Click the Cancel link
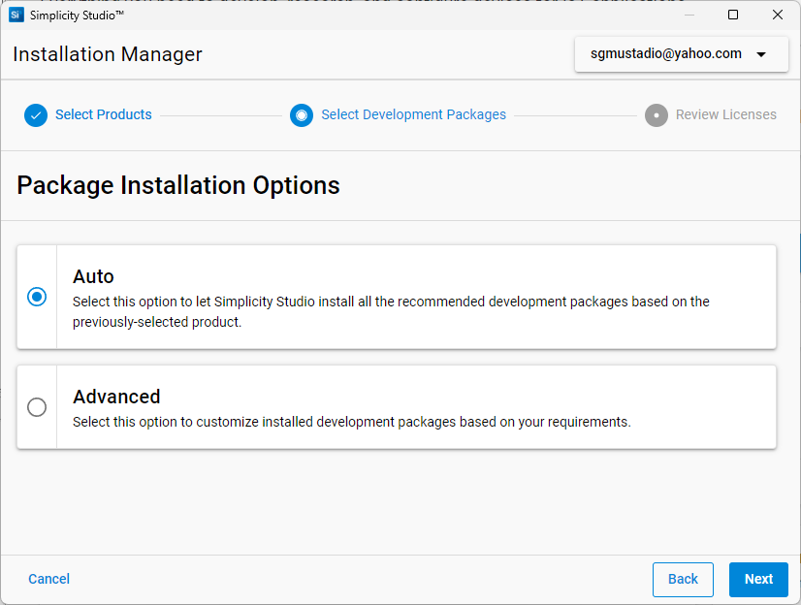This screenshot has width=801, height=605. pos(48,579)
